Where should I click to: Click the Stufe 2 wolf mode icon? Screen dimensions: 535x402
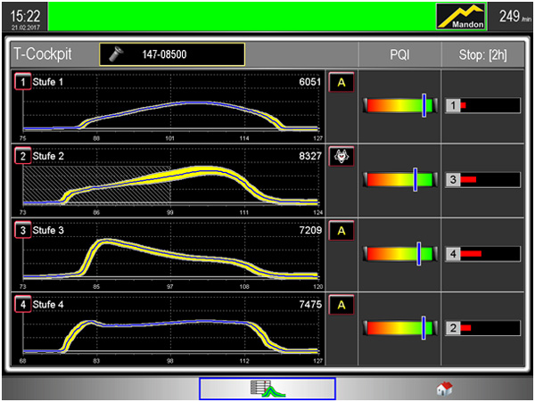[x=342, y=157]
